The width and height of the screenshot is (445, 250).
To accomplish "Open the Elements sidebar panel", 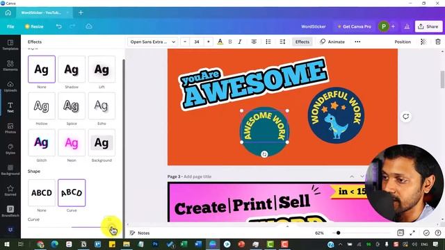I will [10, 65].
